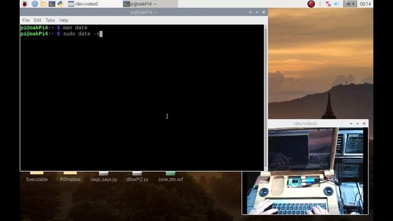Select the dBoxPi2.py desktop file
Image resolution: width=393 pixels, height=221 pixels.
pos(137,177)
